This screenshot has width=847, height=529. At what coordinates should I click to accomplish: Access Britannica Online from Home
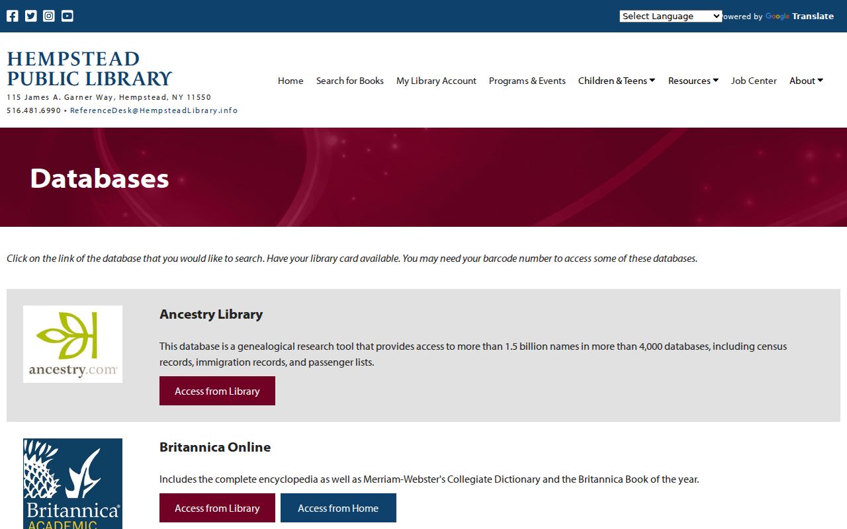pos(338,508)
